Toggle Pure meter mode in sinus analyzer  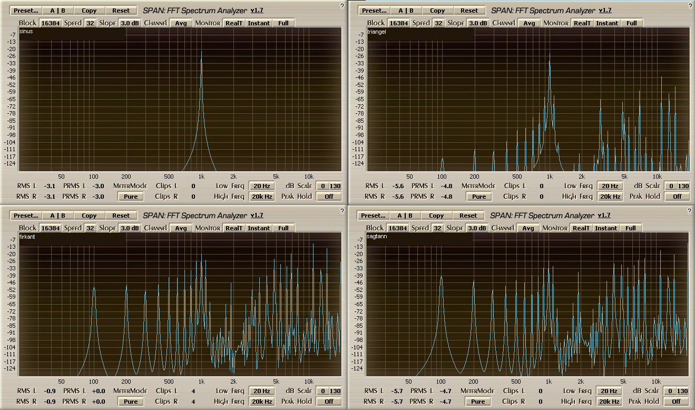click(131, 197)
